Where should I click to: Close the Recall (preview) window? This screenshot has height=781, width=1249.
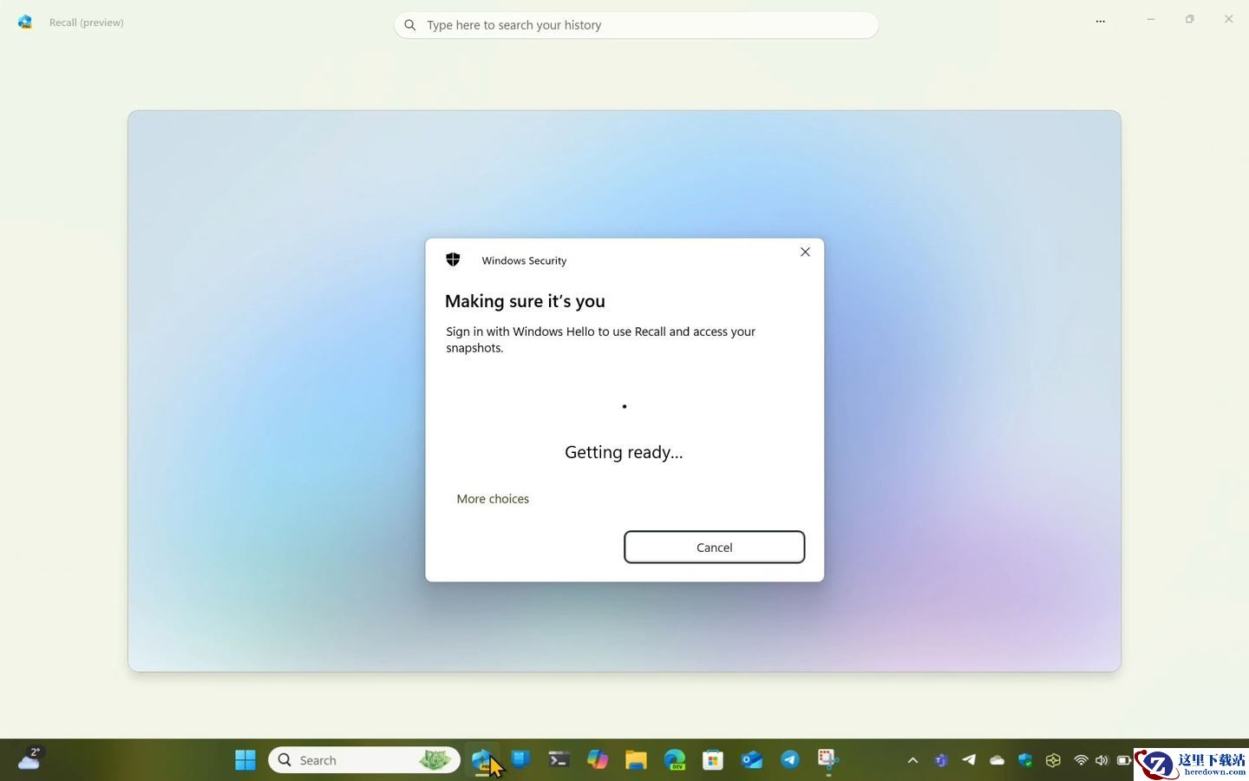(x=1228, y=19)
